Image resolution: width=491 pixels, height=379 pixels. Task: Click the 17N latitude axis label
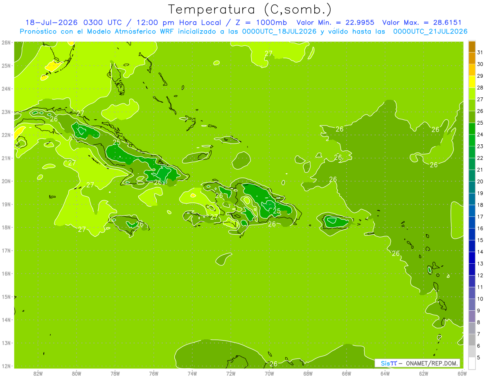click(x=6, y=250)
